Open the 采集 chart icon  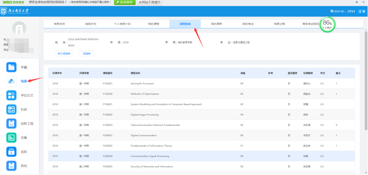(x=11, y=137)
